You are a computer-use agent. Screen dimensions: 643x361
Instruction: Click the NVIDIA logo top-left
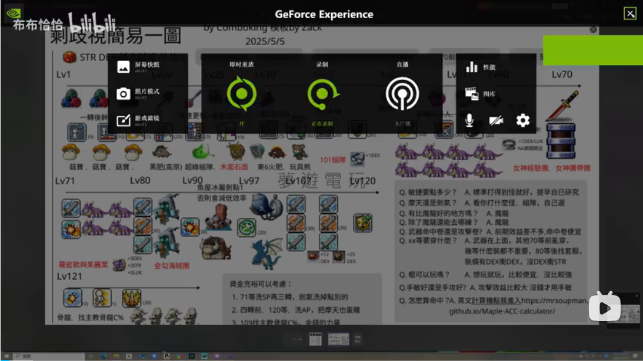tap(13, 13)
